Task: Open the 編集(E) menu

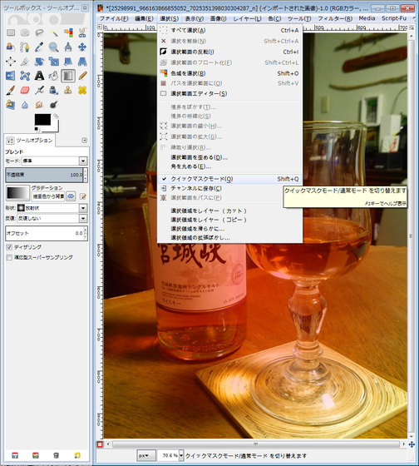Action: pyautogui.click(x=144, y=18)
